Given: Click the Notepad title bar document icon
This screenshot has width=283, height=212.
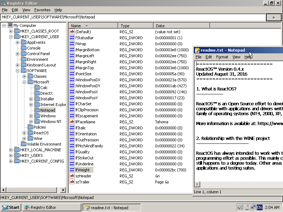Looking at the screenshot, I should click(197, 50).
